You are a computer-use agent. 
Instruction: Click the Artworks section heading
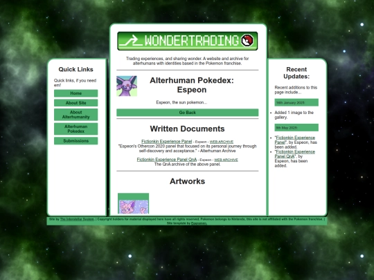click(188, 181)
